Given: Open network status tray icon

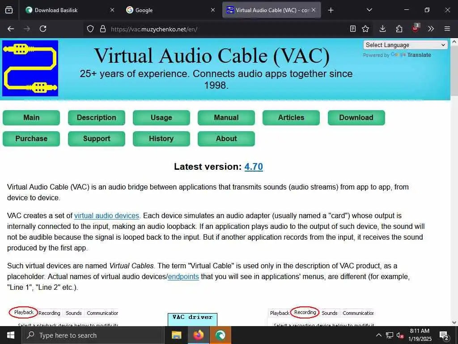Looking at the screenshot, I should point(390,335).
